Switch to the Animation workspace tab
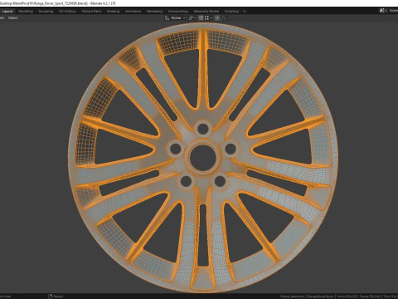The height and width of the screenshot is (299, 398). [x=133, y=12]
